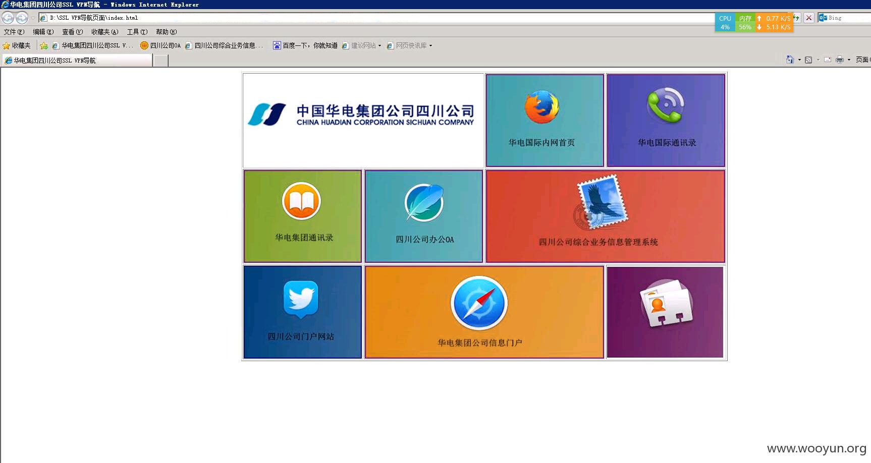
Task: Open the 帮助(H) menu
Action: coord(167,32)
